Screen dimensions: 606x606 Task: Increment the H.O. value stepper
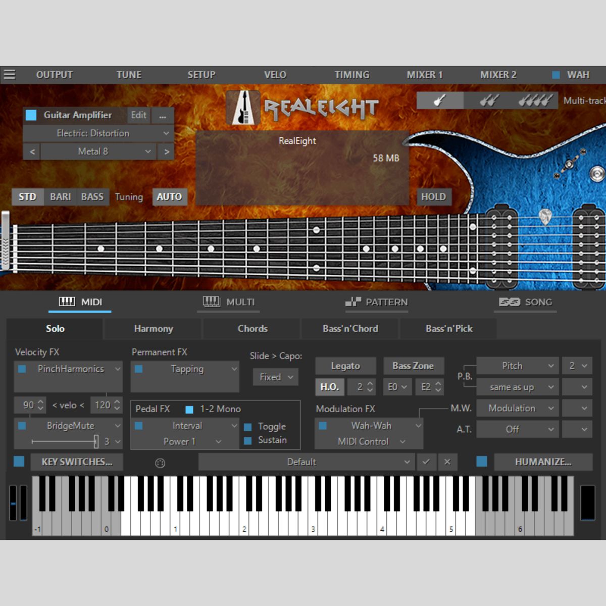coord(370,384)
